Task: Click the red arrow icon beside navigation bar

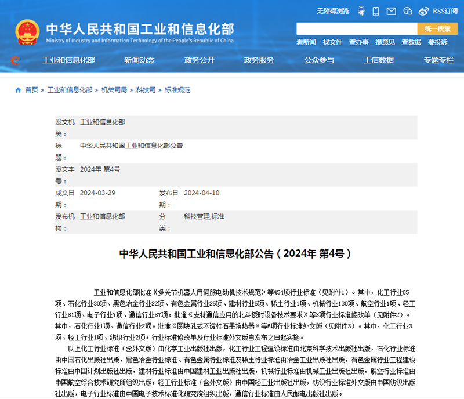Action: click(x=14, y=60)
